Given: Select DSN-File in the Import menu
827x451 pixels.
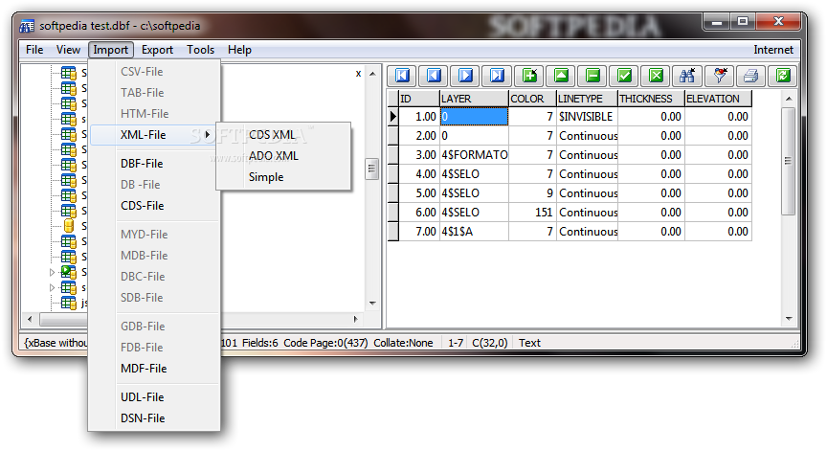Looking at the screenshot, I should [x=154, y=418].
